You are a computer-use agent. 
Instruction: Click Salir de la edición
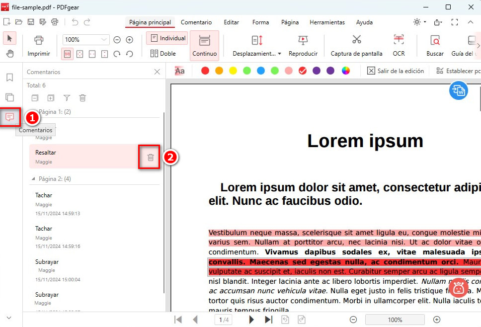396,71
